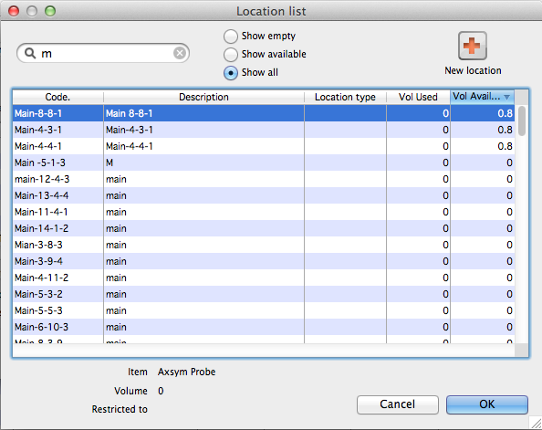Click the Location type column header
This screenshot has height=430, width=542.
click(345, 97)
